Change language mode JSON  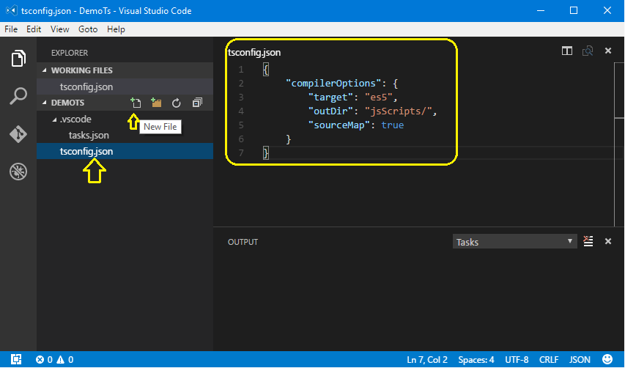(x=580, y=360)
